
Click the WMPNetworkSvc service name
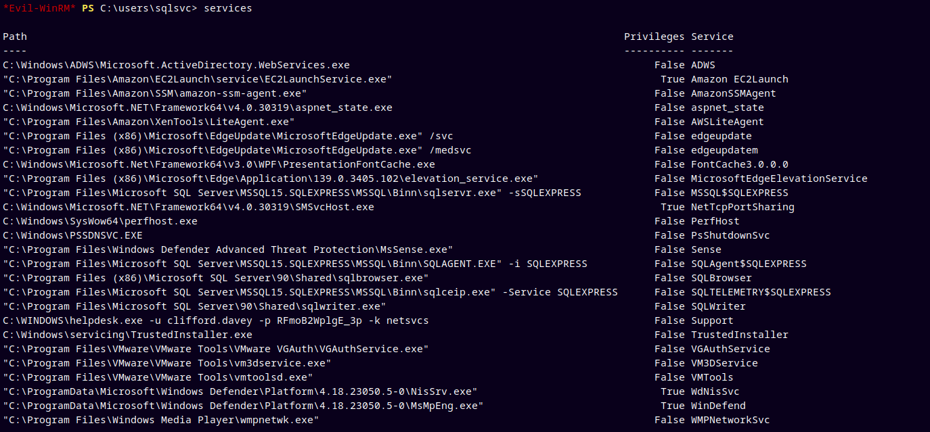[730, 420]
